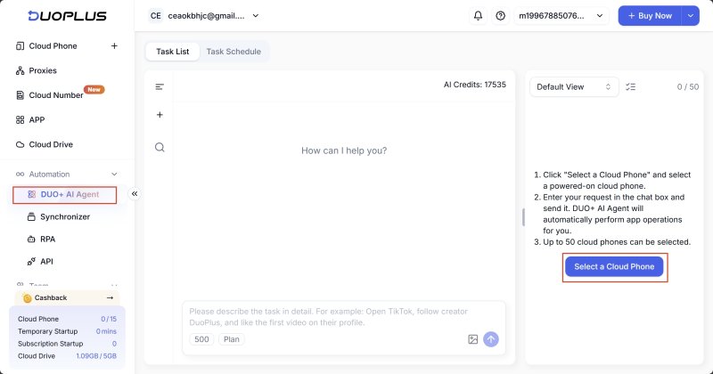Open Buy Now dropdown arrow
The width and height of the screenshot is (713, 374).
(690, 16)
